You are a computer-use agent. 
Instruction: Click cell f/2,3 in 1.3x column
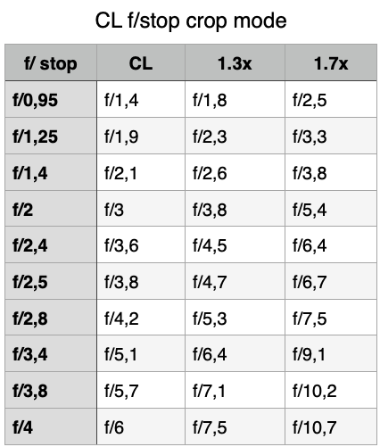click(x=235, y=136)
